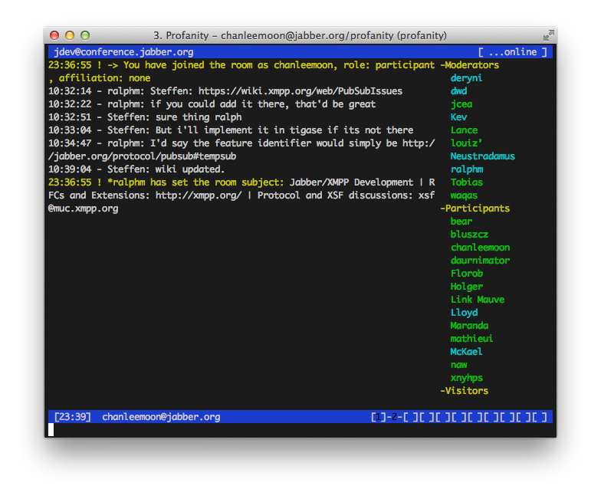
Task: Click the jdev@conference.jabber.org room title
Action: tap(123, 52)
